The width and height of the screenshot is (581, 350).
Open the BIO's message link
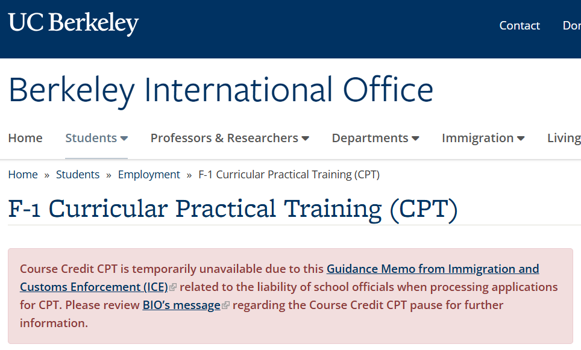pyautogui.click(x=181, y=305)
